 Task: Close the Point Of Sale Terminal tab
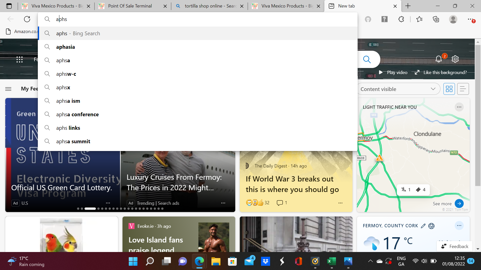pos(165,6)
